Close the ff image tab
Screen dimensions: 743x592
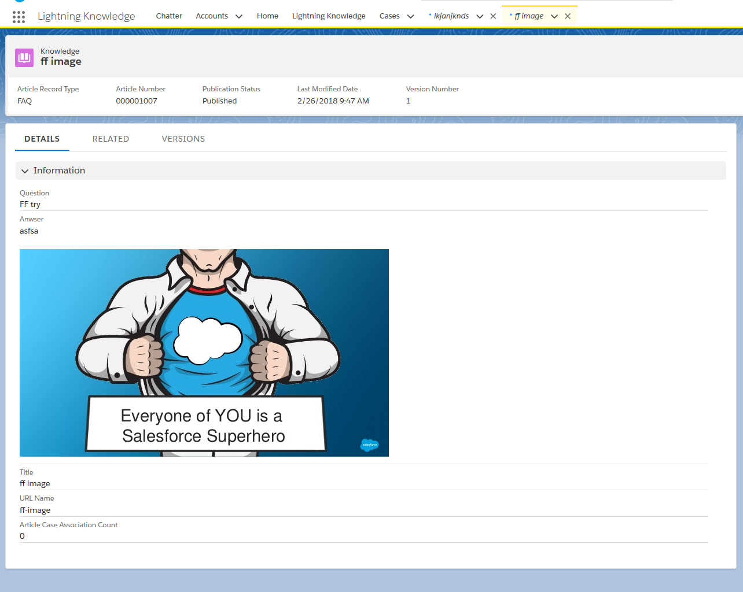[568, 16]
